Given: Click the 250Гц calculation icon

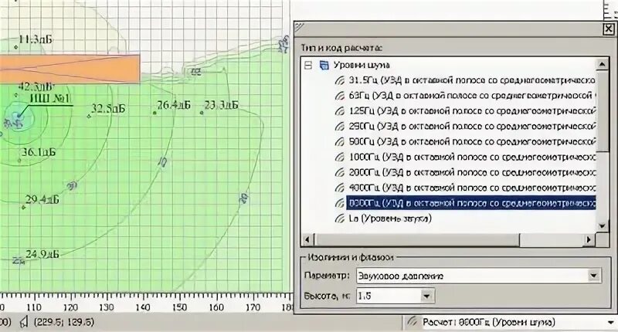Looking at the screenshot, I should click(x=340, y=127).
